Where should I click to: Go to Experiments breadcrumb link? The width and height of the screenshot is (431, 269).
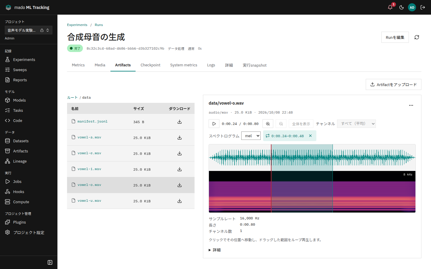(x=77, y=25)
